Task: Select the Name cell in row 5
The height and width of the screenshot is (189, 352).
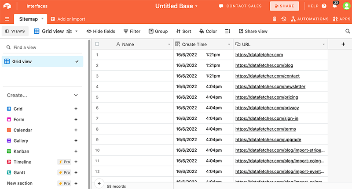Action: 137,97
